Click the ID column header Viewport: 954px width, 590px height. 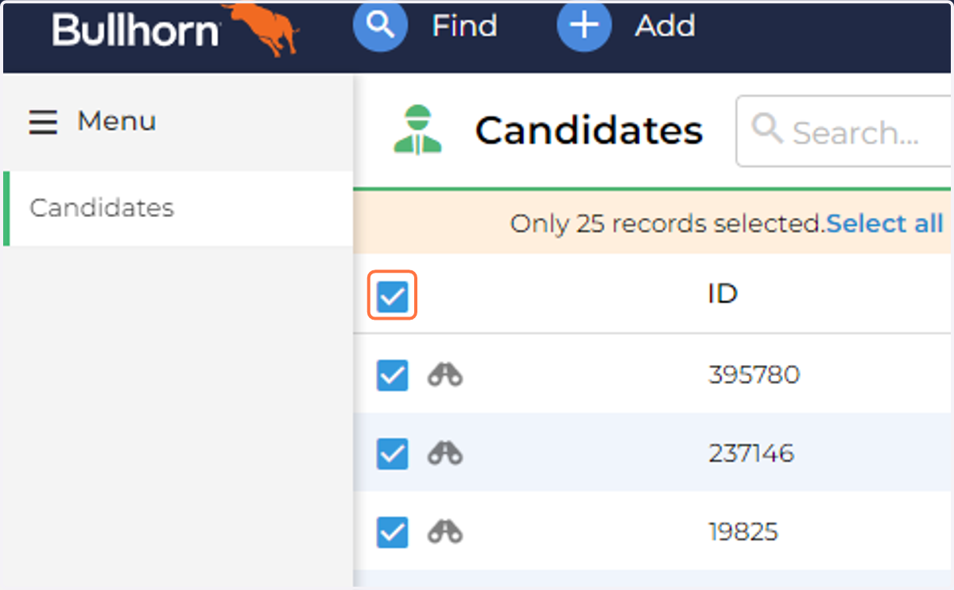click(x=723, y=294)
